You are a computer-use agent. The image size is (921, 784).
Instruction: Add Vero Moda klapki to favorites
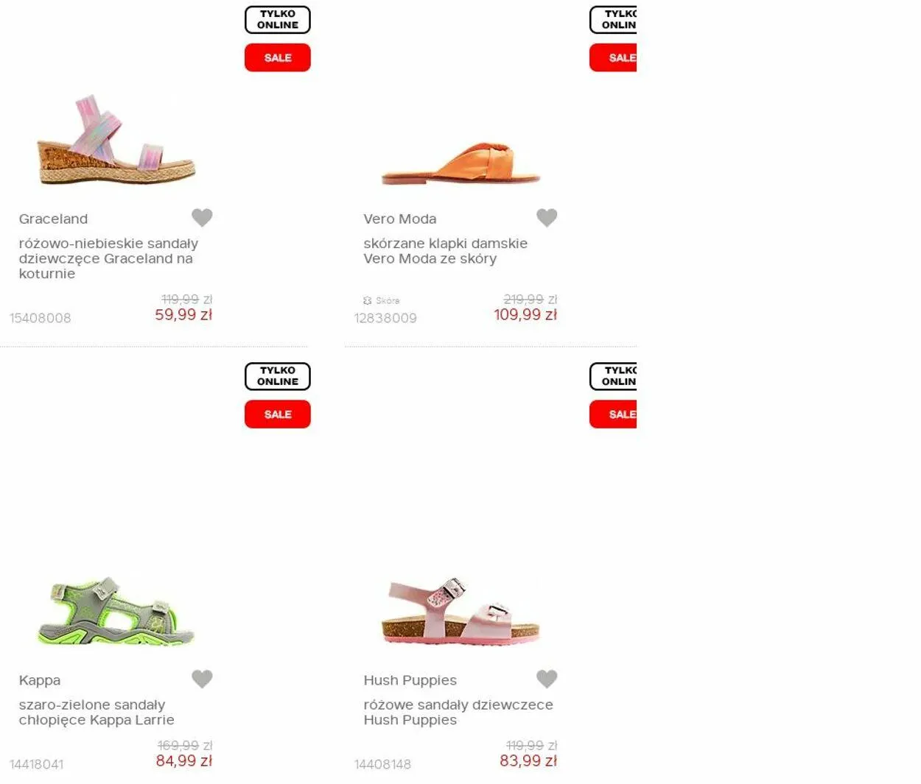547,217
